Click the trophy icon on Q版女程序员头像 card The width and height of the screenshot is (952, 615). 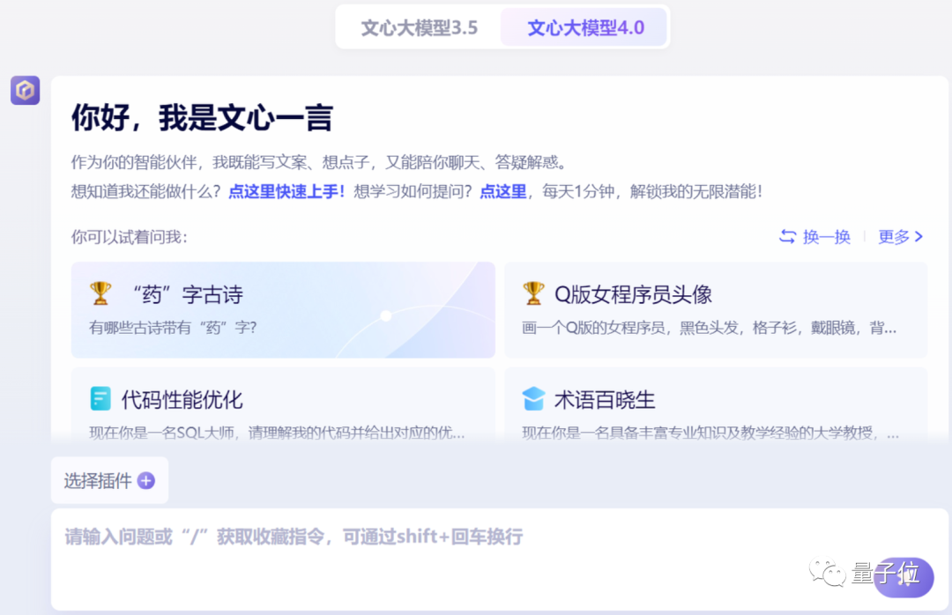tap(533, 293)
